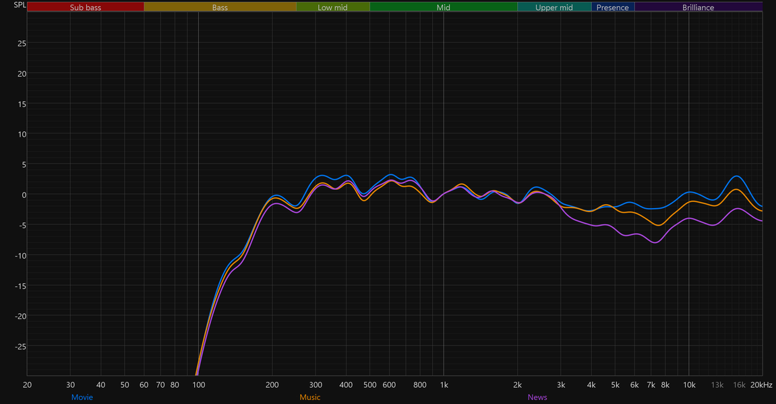Viewport: 776px width, 404px height.
Task: Click the 1k frequency axis label
Action: 444,384
